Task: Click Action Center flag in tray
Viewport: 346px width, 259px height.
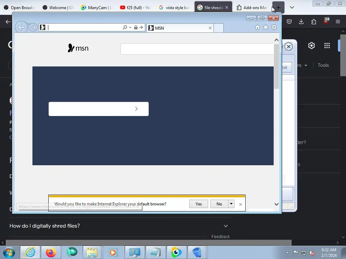Action: point(295,253)
